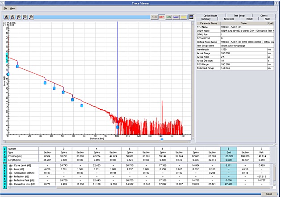Click the table/window layout icon beside AVG
This screenshot has width=281, height=197.
[x=191, y=17]
